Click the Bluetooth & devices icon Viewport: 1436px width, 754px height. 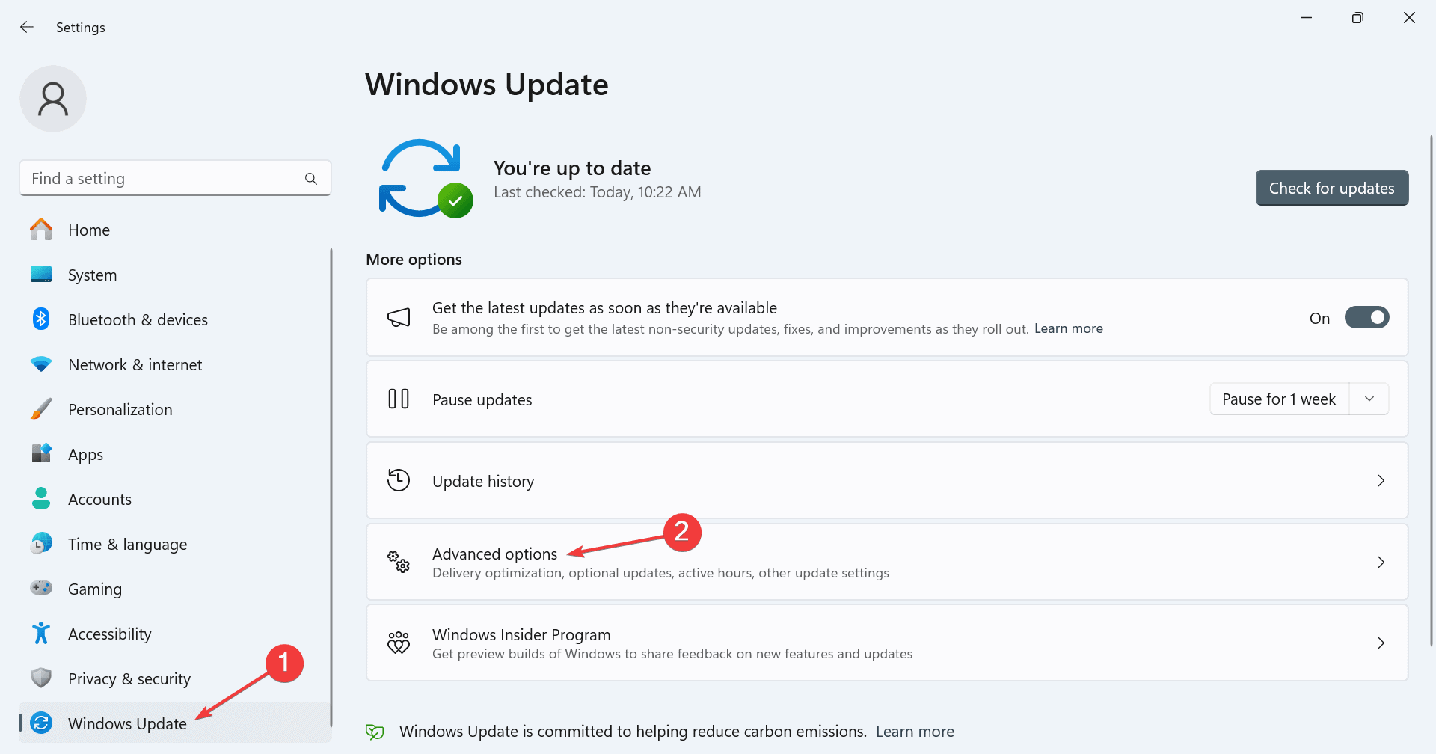pos(41,319)
